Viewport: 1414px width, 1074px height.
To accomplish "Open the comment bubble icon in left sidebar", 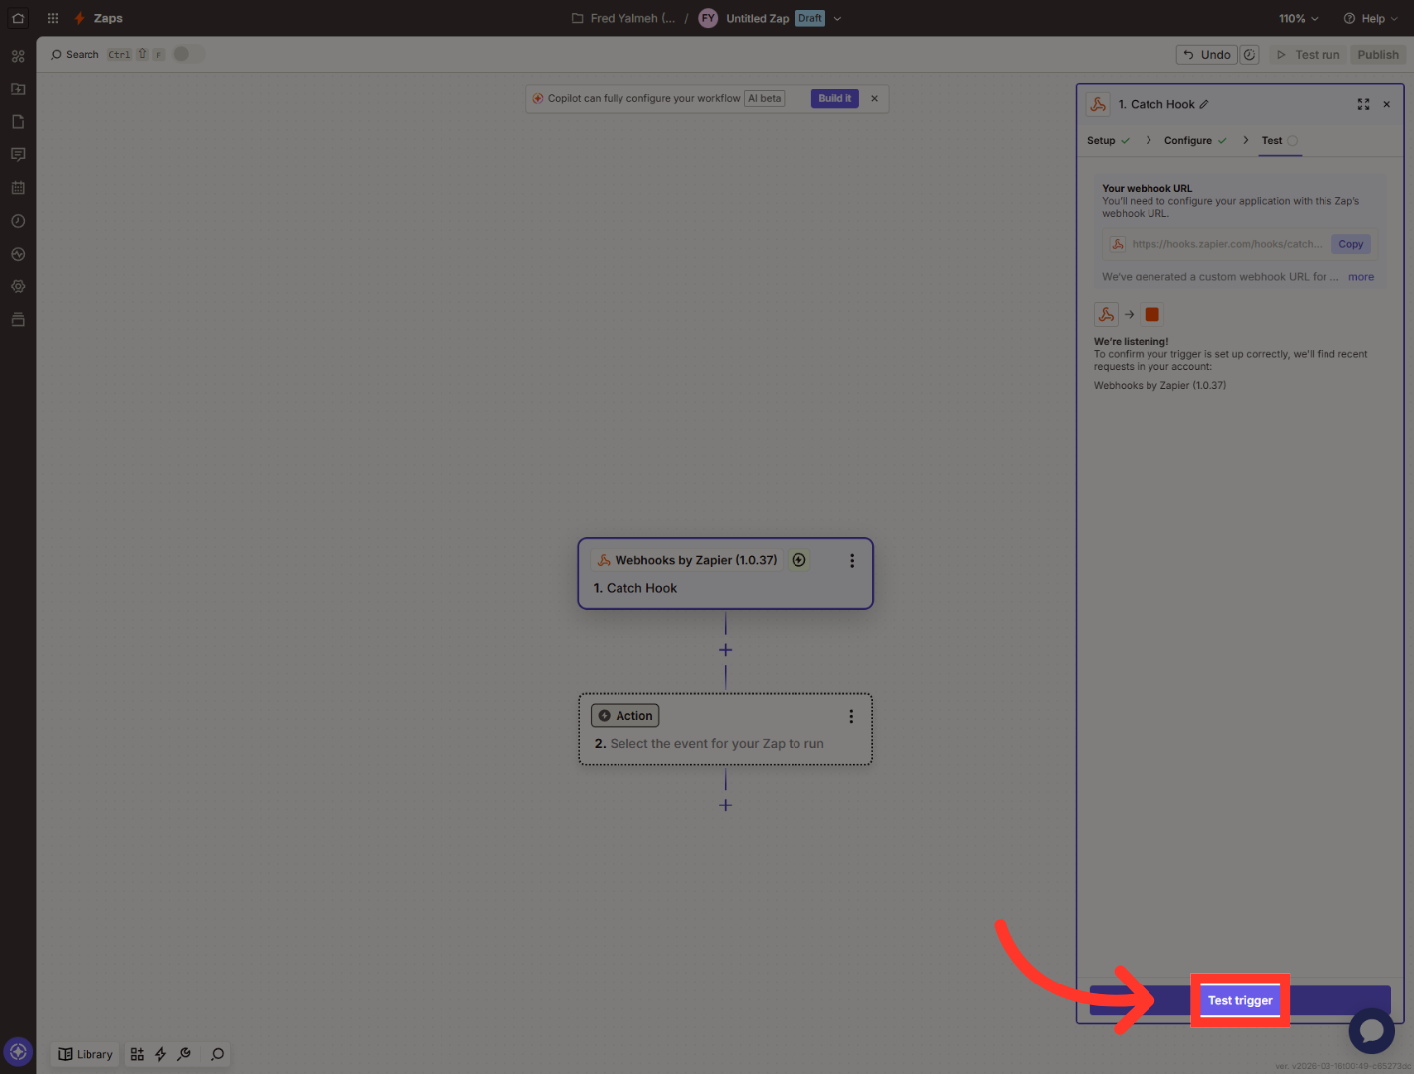I will (18, 154).
